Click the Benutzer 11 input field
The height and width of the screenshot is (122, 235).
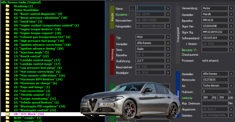(215, 50)
